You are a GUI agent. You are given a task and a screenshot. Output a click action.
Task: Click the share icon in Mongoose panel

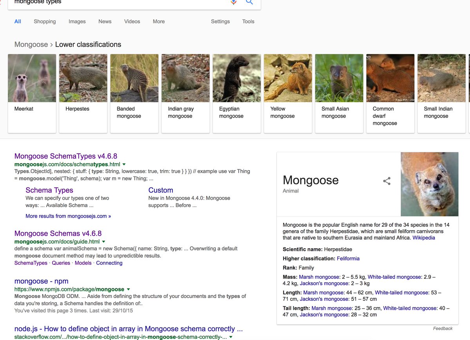coord(387,181)
